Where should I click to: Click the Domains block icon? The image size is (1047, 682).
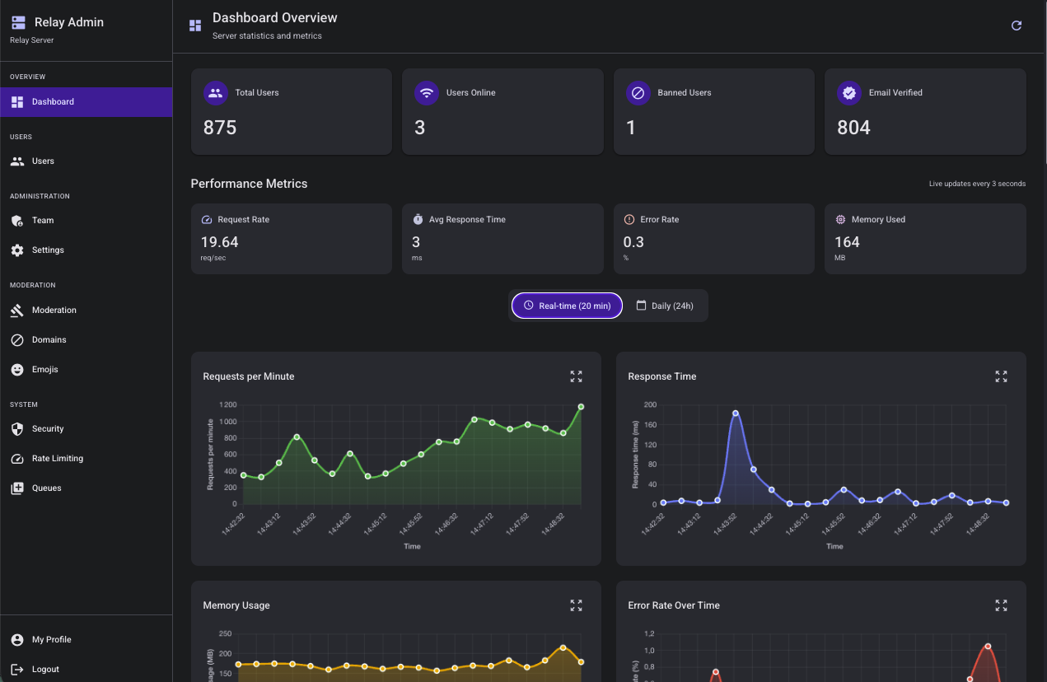(17, 340)
